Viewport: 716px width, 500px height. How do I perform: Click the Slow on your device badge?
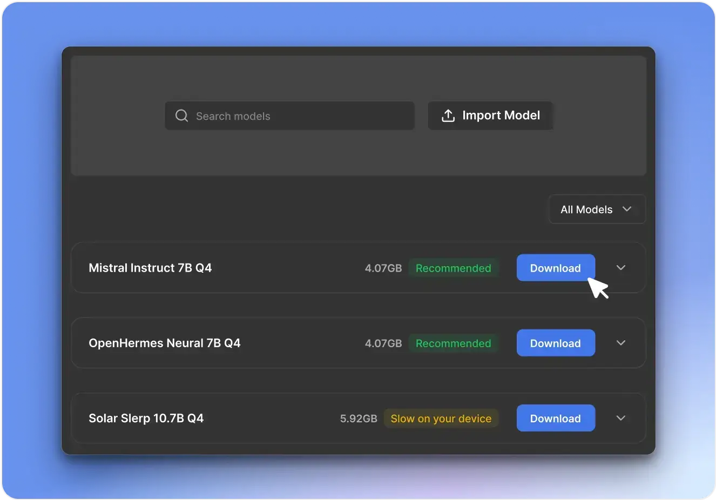441,418
